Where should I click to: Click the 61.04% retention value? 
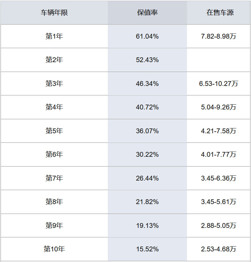pos(147,36)
